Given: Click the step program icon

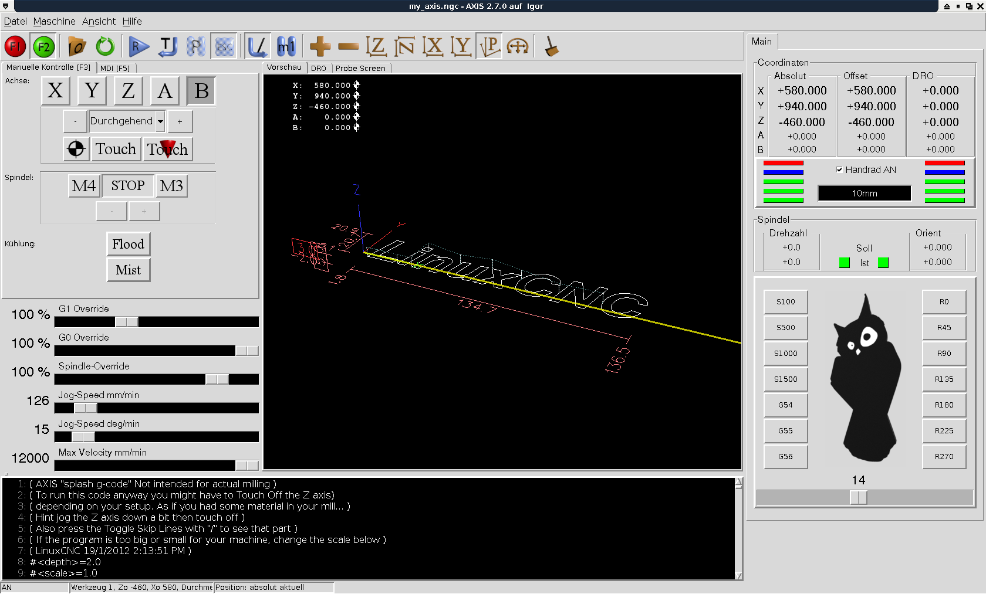Looking at the screenshot, I should coord(168,46).
